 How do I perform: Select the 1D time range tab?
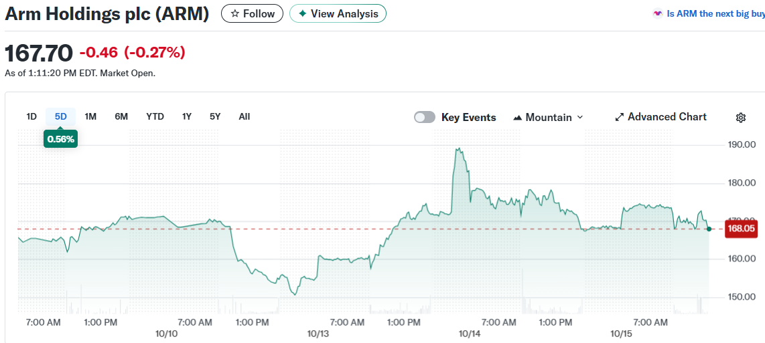tap(31, 116)
